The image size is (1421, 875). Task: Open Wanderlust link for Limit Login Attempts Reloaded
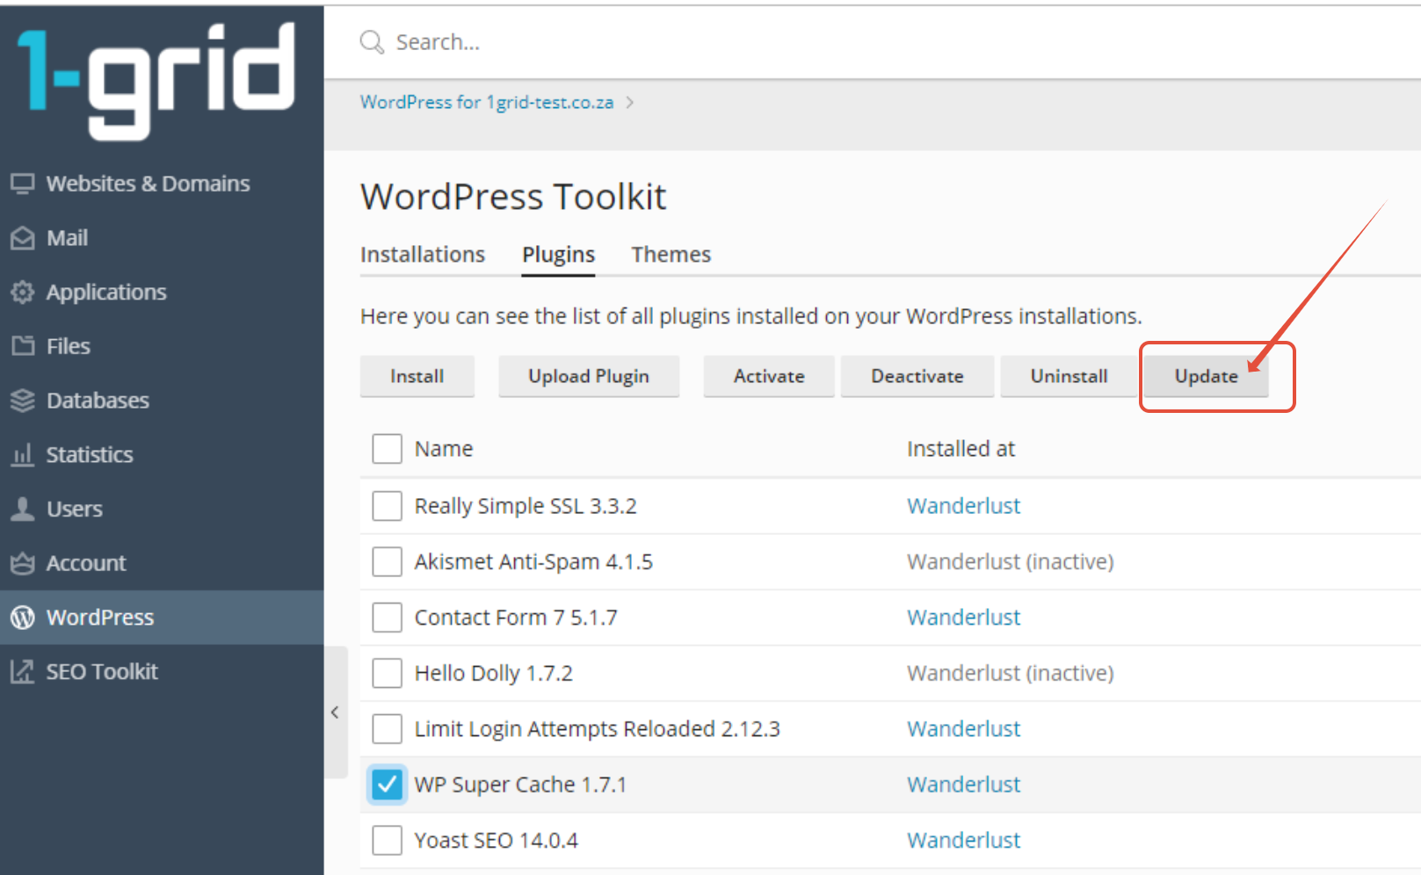point(963,729)
